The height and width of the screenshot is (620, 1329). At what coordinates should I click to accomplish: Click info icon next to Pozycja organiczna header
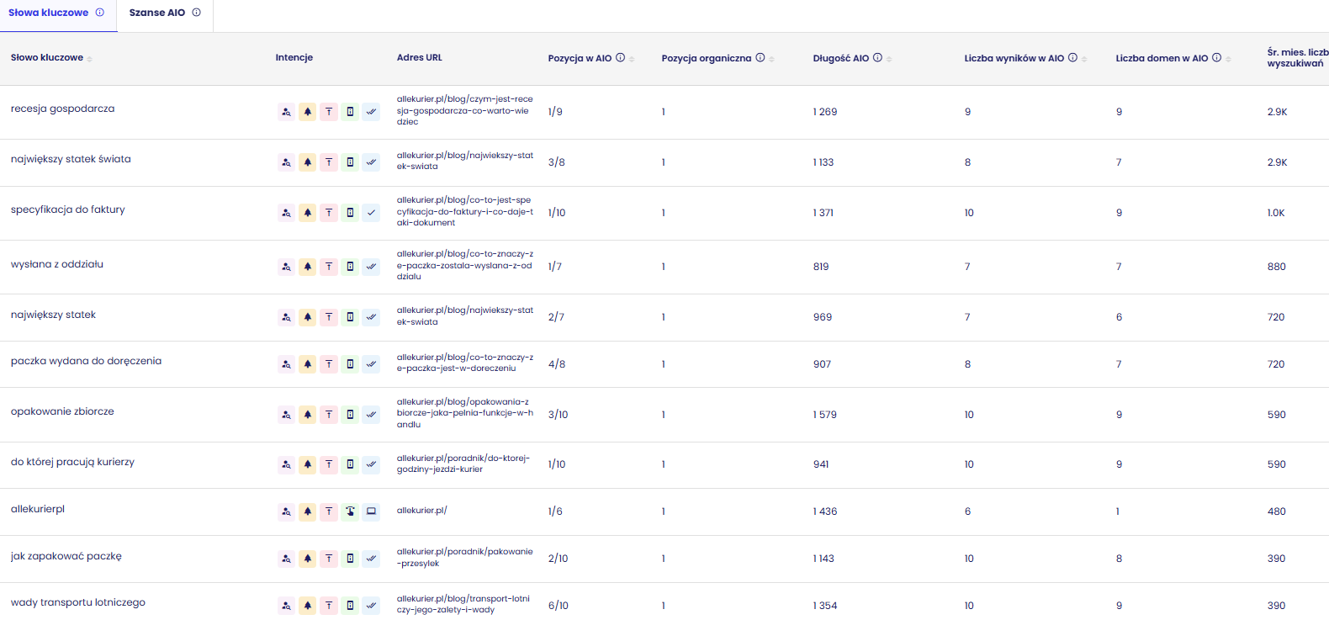point(760,58)
